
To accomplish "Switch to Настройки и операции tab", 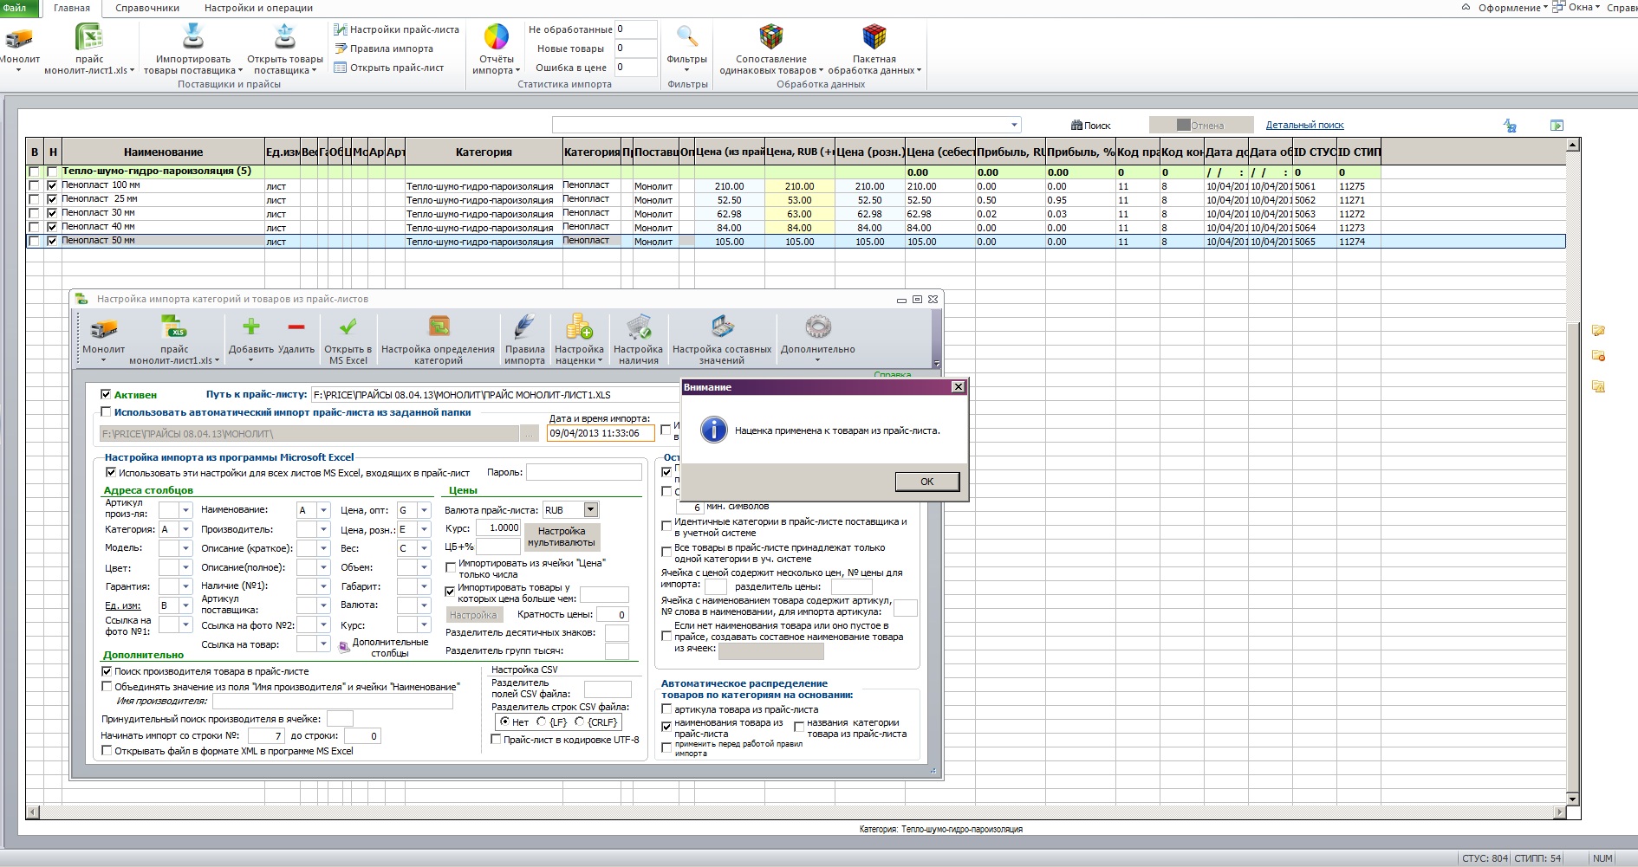I will (x=258, y=8).
